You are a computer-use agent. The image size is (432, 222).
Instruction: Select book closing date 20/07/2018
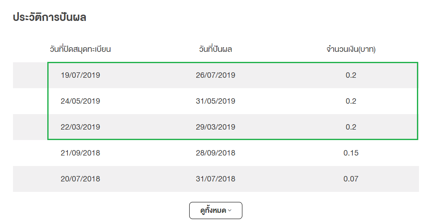(x=80, y=179)
